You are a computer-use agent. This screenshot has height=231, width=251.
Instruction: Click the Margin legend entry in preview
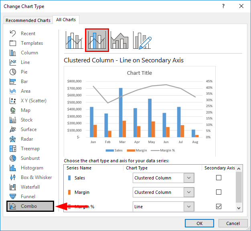click(137, 150)
